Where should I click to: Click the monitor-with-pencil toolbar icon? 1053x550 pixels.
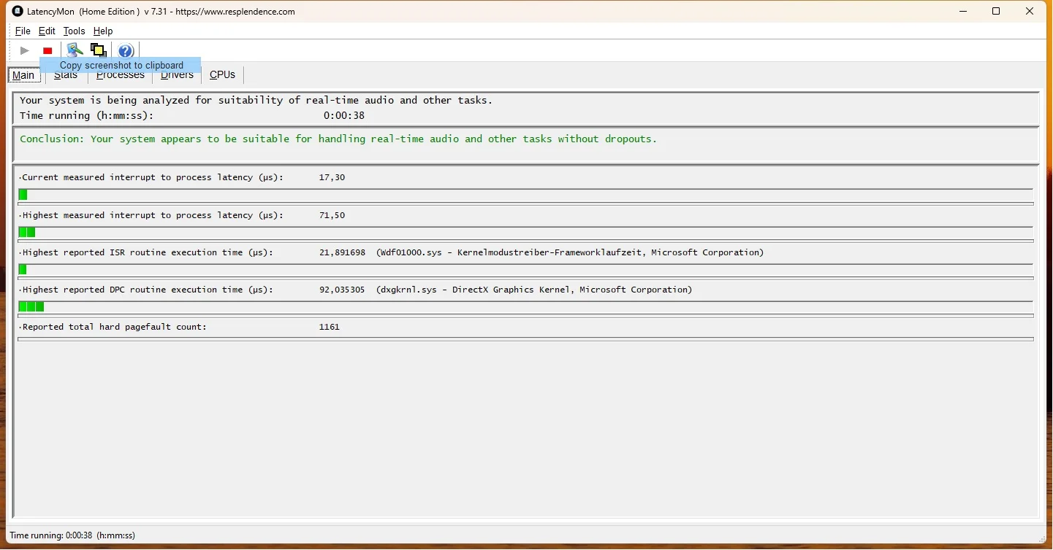[75, 50]
